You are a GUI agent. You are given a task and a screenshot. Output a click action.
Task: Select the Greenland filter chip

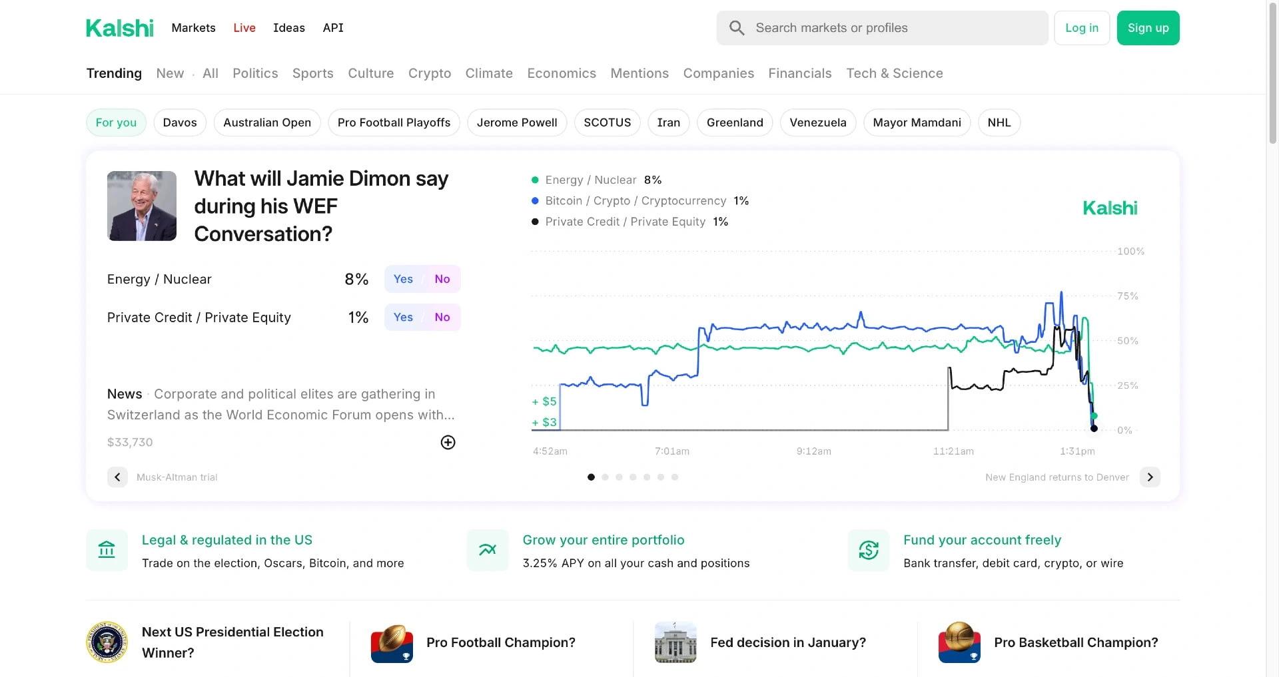pyautogui.click(x=735, y=122)
